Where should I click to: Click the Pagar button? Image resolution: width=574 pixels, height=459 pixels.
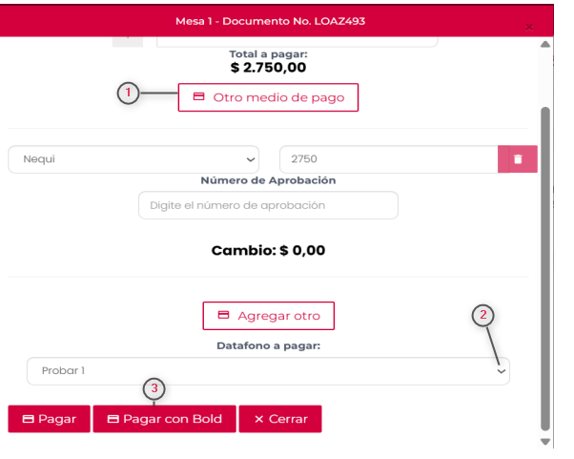pos(49,419)
